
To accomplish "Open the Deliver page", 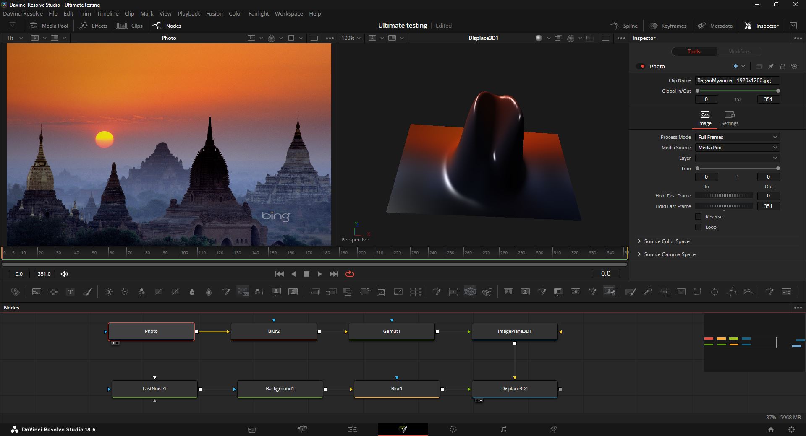I will 554,429.
